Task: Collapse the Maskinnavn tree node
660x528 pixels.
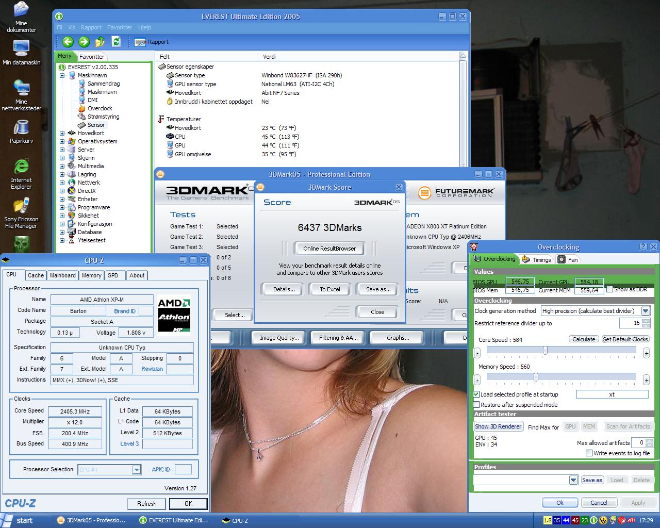Action: click(62, 75)
